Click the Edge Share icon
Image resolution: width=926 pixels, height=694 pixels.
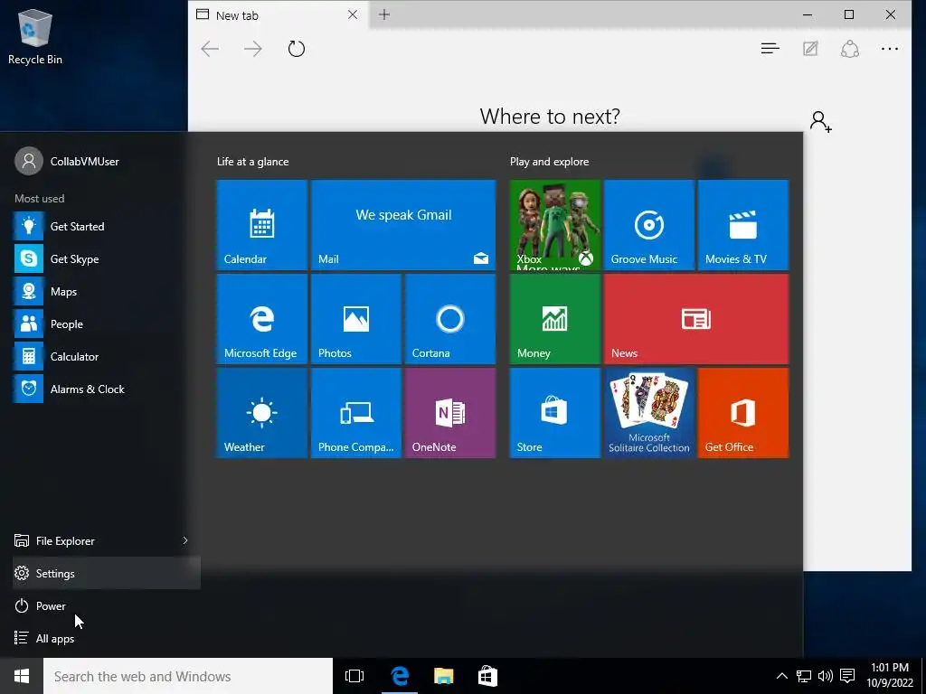850,49
